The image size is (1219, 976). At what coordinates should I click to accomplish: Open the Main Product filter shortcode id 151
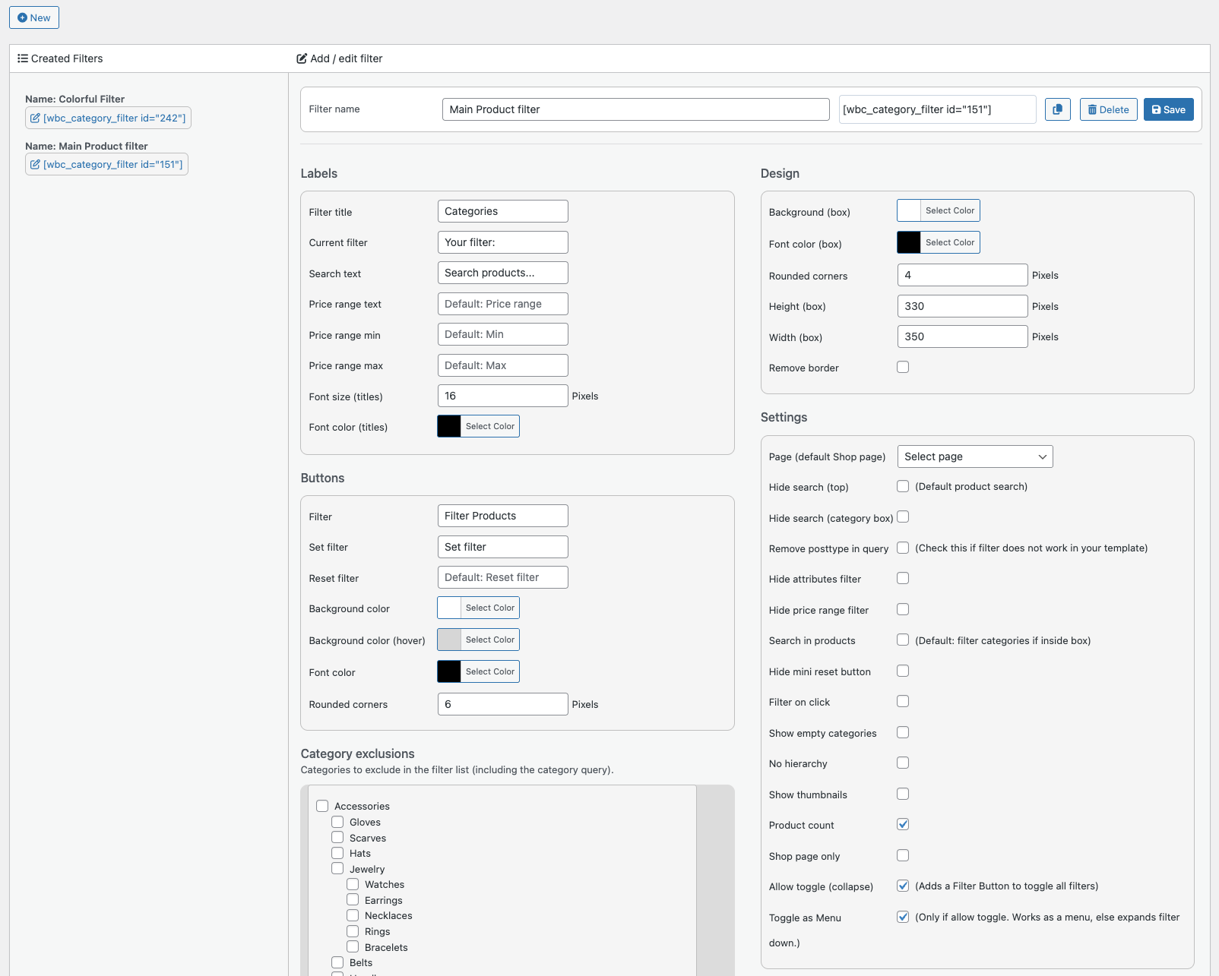[x=106, y=164]
